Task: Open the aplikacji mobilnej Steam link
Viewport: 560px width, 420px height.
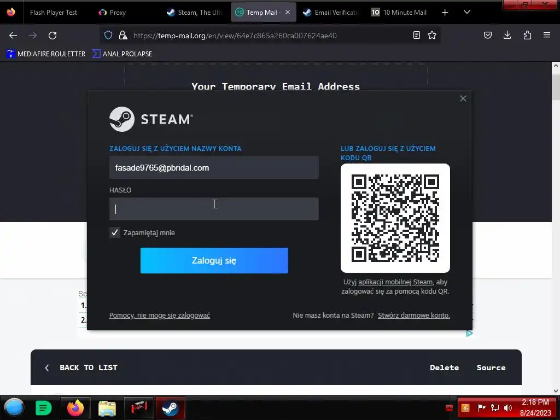Action: coord(395,282)
